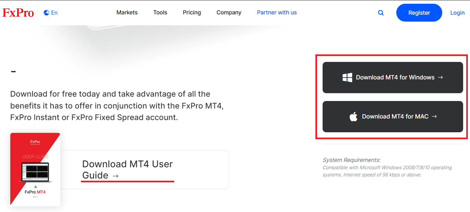Click the arrow inside Download MT4 for Windows
Screen dimensions: 470x212
point(440,77)
